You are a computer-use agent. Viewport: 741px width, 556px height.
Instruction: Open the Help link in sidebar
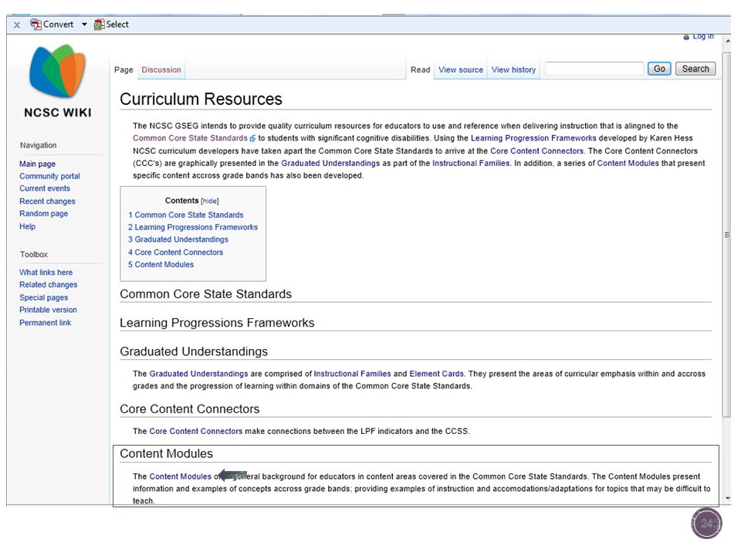tap(28, 226)
